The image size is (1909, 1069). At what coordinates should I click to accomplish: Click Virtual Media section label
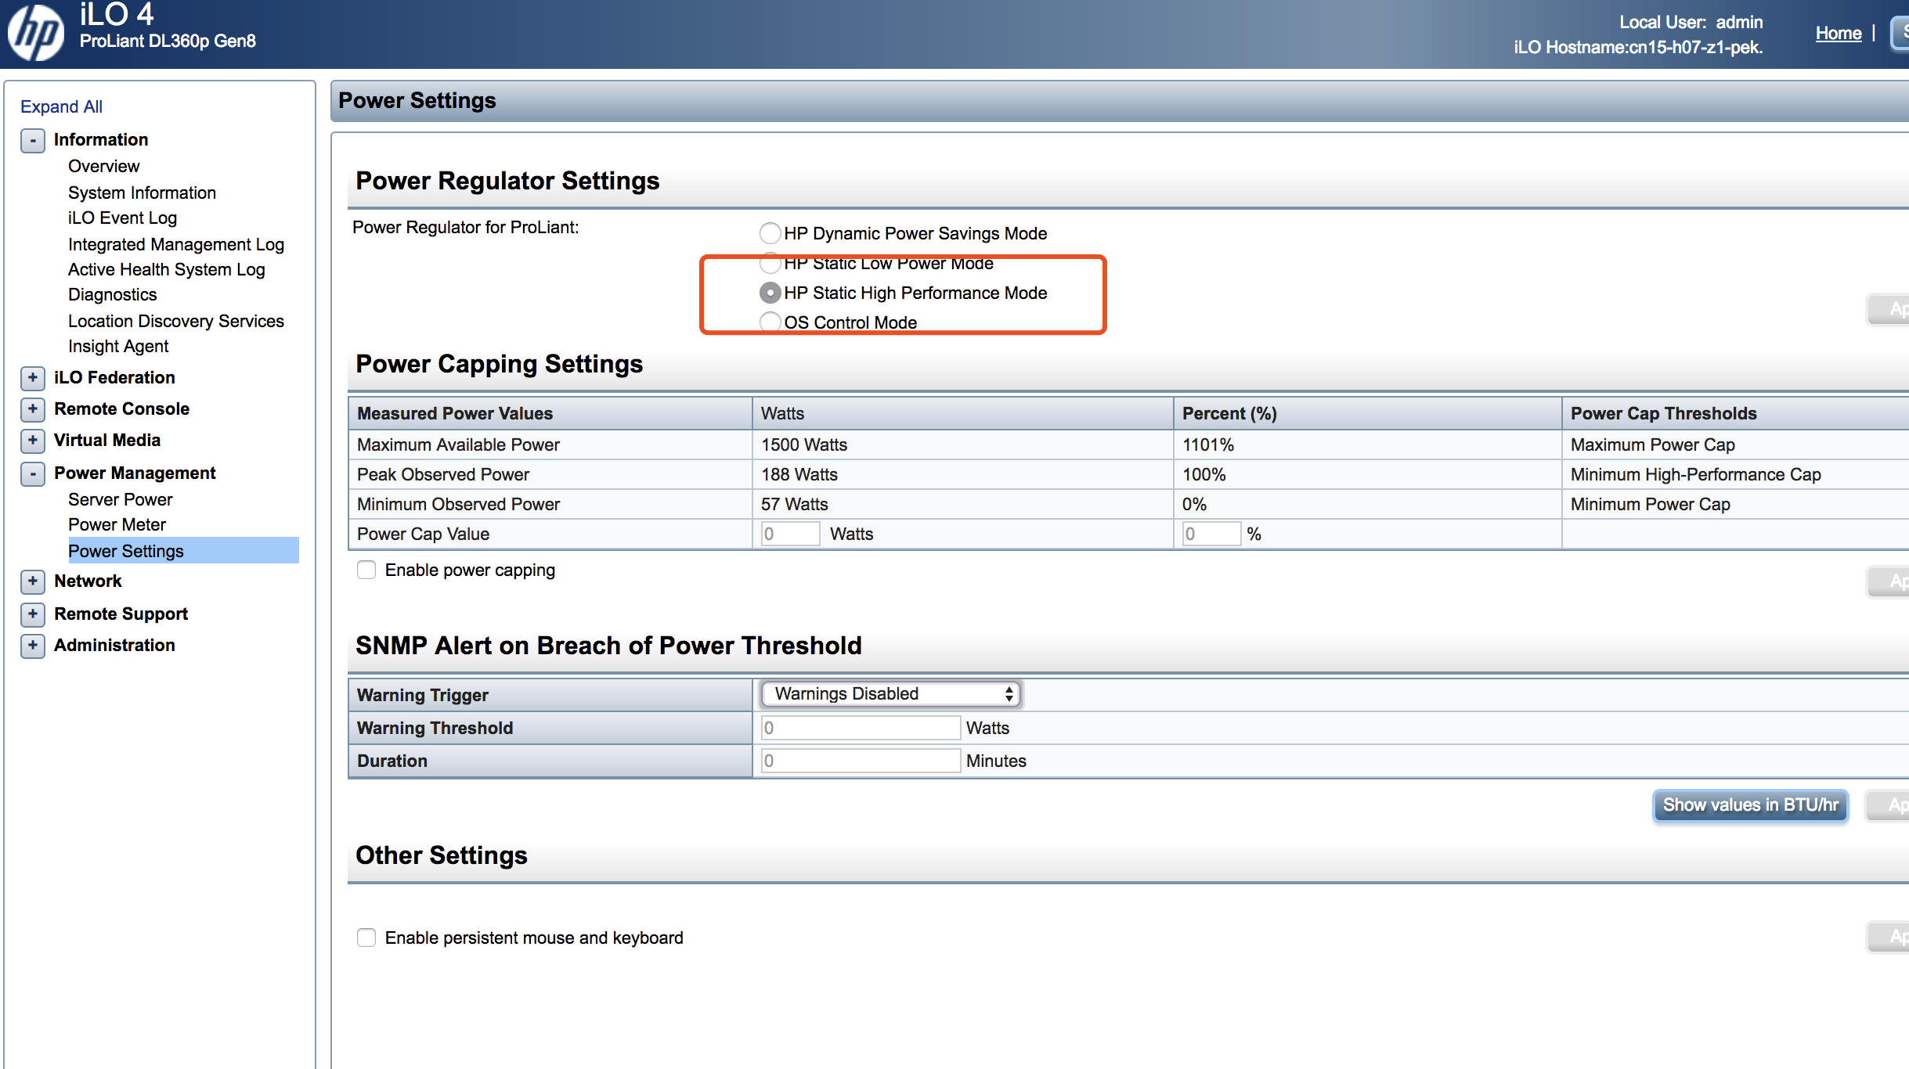click(x=107, y=440)
